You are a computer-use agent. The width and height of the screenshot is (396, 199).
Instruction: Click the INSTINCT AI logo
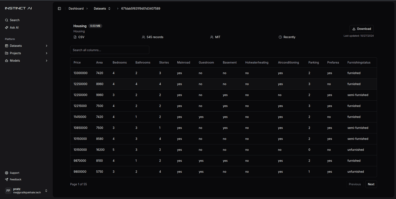pos(18,8)
